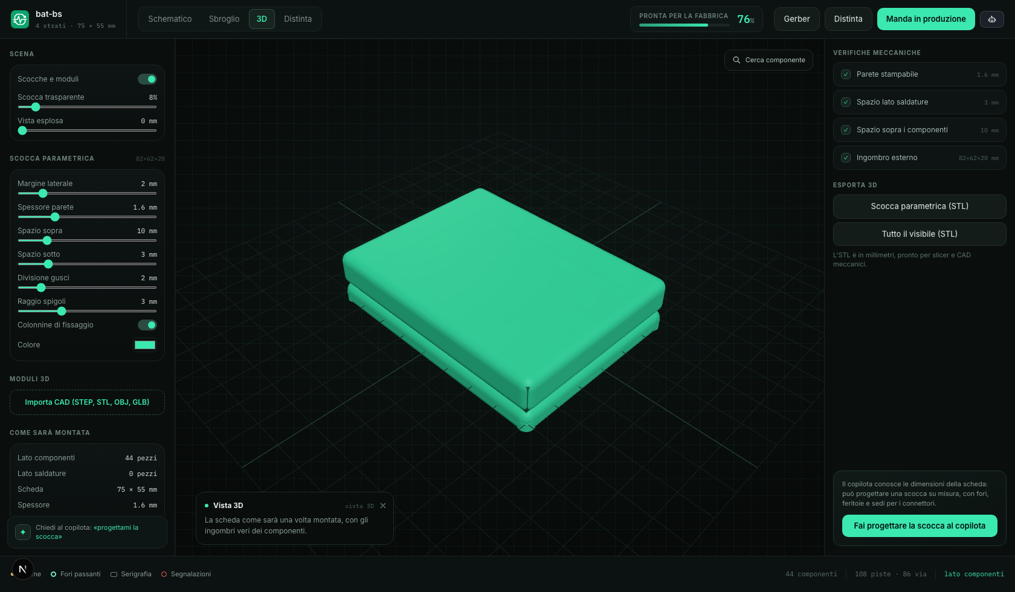The width and height of the screenshot is (1015, 592).
Task: Click the bat-bs project name
Action: (x=49, y=14)
